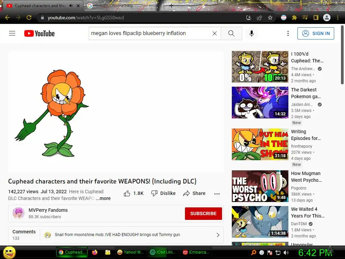Reload the page
This screenshot has height=259, width=345.
click(x=29, y=18)
